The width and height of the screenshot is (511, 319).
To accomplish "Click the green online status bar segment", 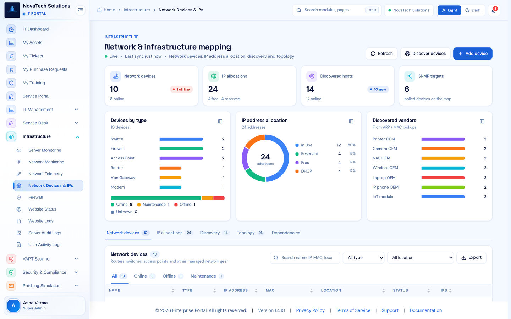I will point(156,198).
